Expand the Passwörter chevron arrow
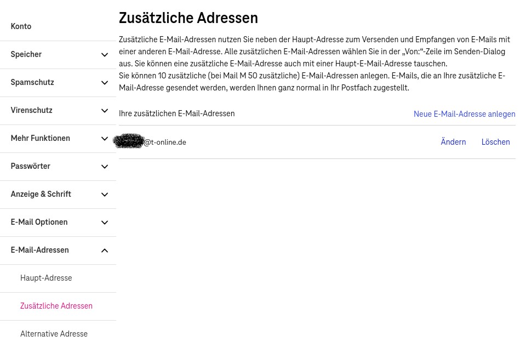This screenshot has width=520, height=347. click(x=105, y=167)
